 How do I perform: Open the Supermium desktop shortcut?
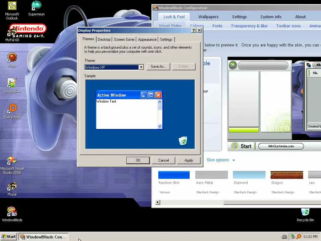tap(36, 8)
